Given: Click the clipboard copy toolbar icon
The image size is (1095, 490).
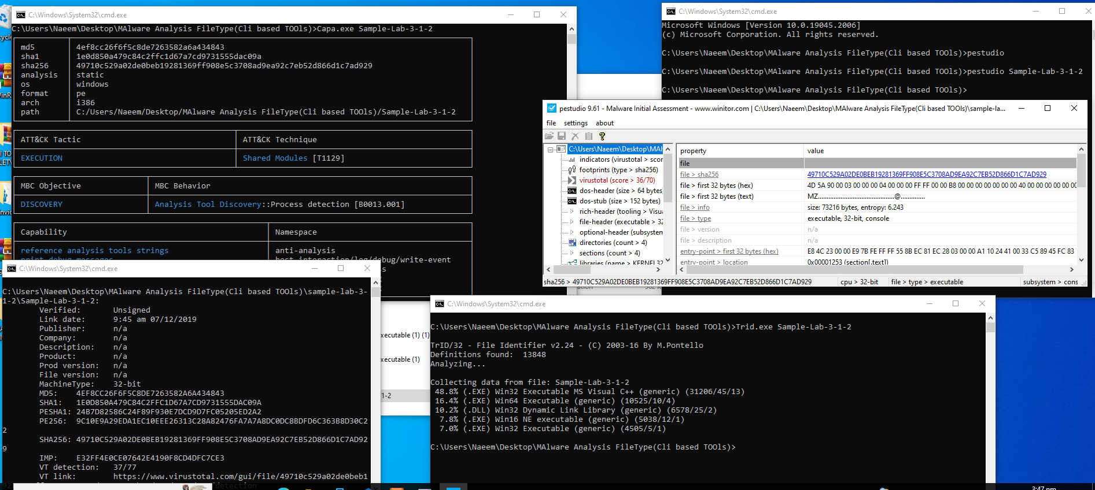Looking at the screenshot, I should point(589,136).
